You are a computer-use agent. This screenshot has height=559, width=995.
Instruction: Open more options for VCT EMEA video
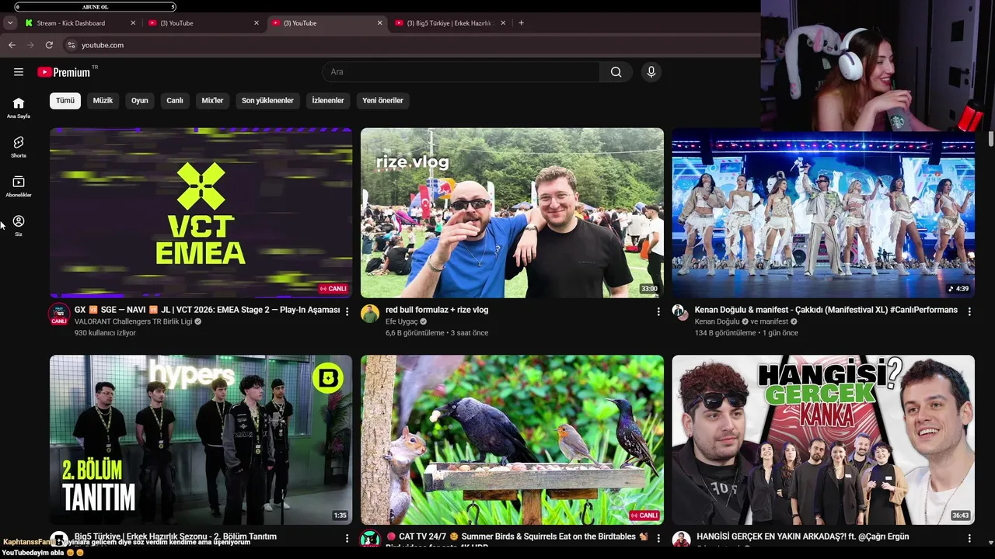tap(347, 311)
